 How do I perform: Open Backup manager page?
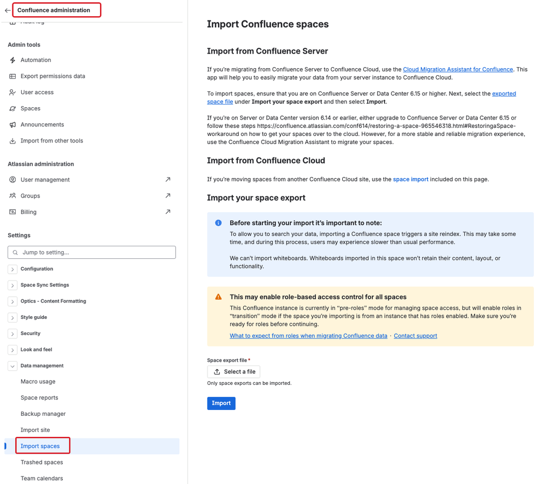[43, 414]
